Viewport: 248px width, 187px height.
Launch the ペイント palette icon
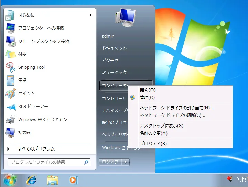tap(10, 93)
